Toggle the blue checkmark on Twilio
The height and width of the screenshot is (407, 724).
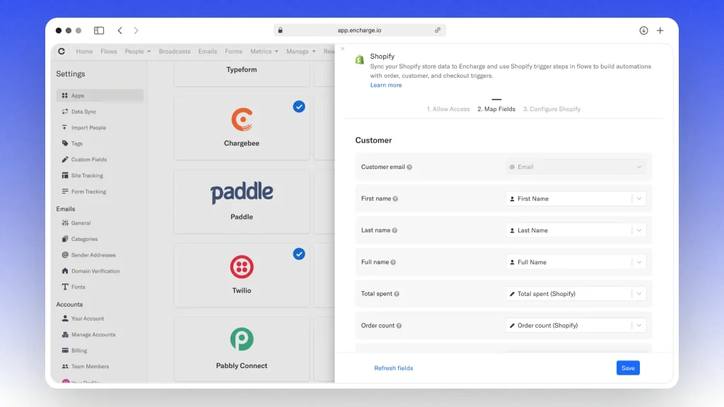[x=298, y=254]
